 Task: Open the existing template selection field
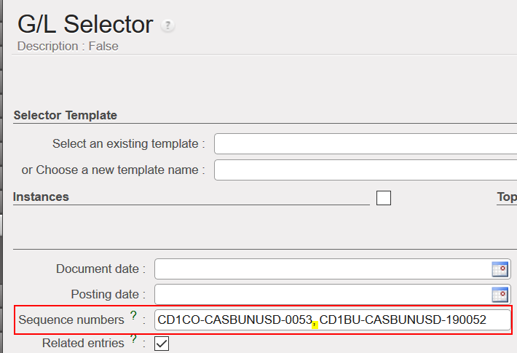point(364,144)
